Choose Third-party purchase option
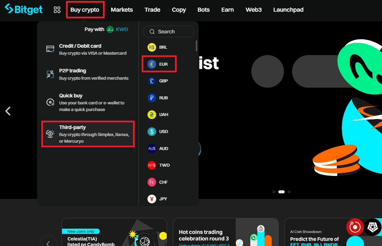Image resolution: width=382 pixels, height=246 pixels. [88, 134]
